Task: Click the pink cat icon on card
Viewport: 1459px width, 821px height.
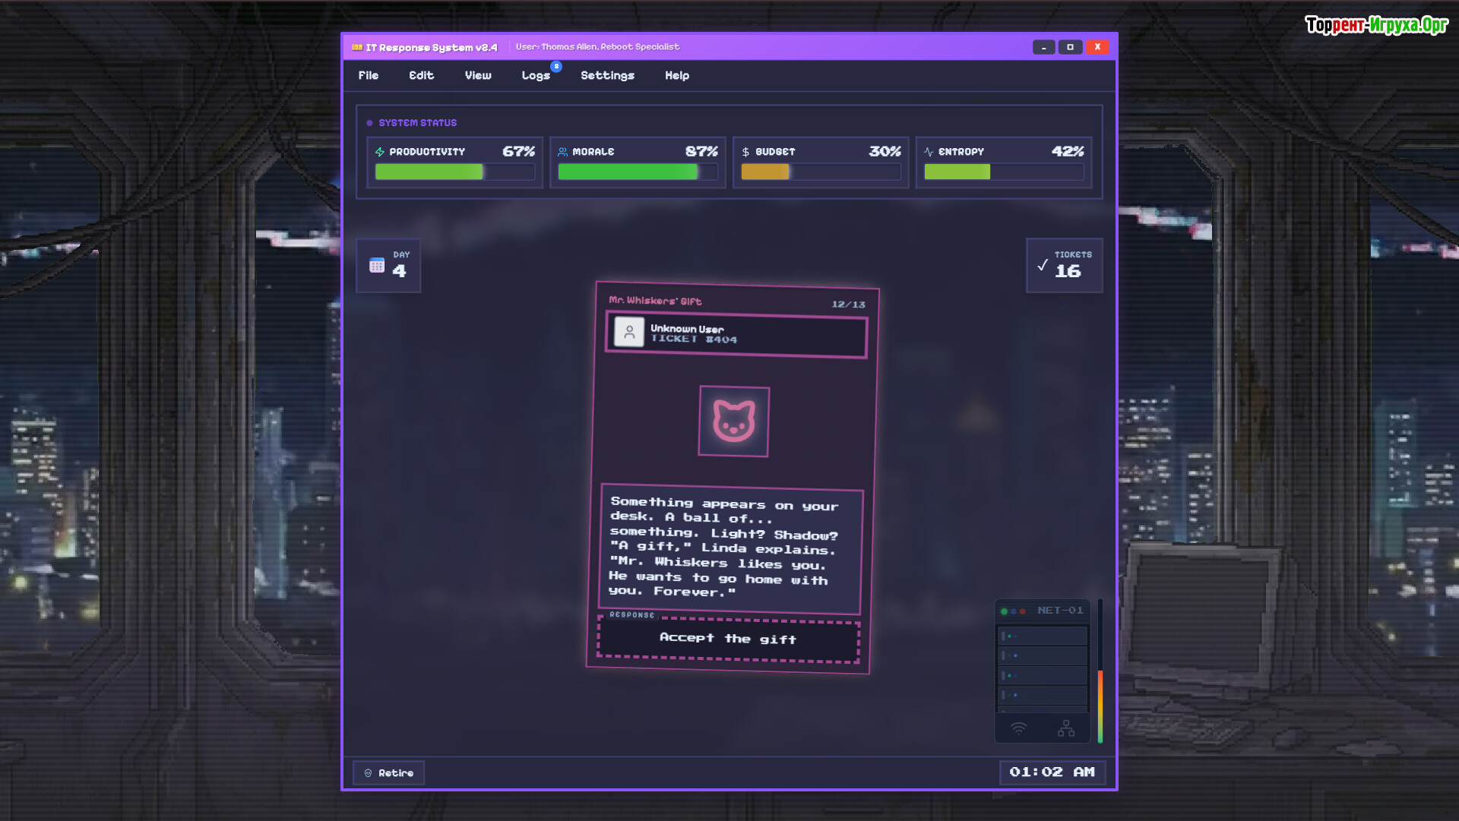Action: click(x=733, y=422)
